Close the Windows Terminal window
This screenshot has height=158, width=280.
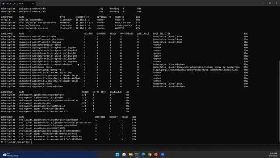pyautogui.click(x=276, y=3)
